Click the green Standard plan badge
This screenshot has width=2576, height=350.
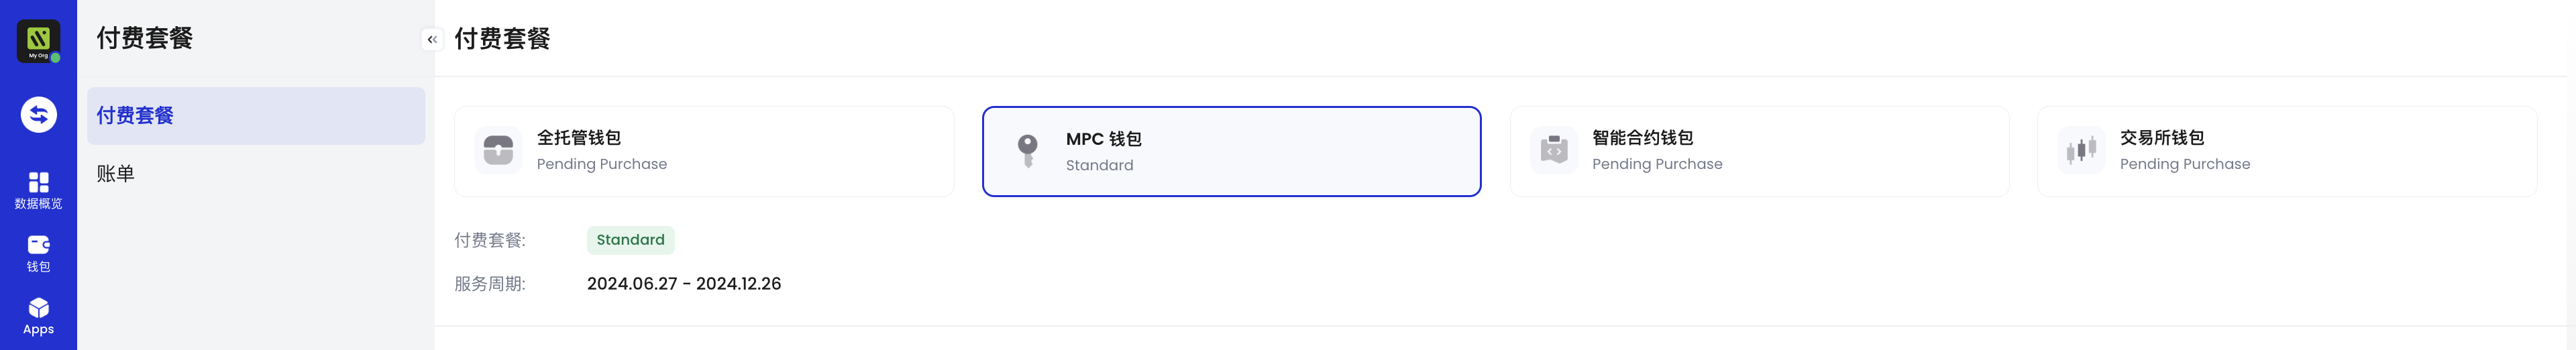630,240
